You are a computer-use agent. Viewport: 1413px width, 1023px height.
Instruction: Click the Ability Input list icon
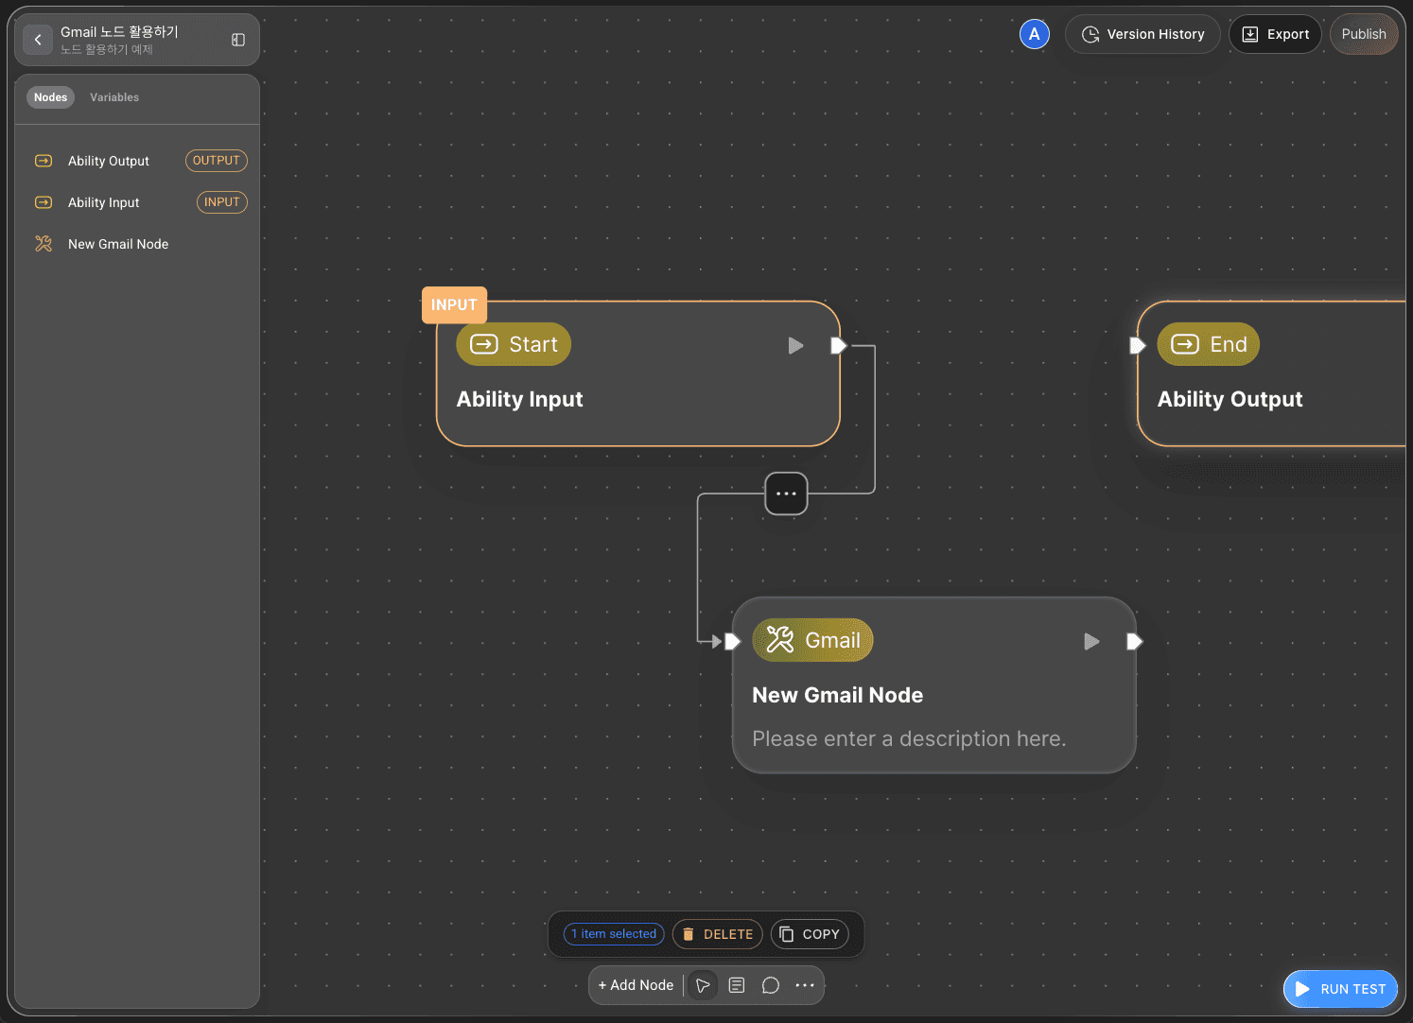[x=44, y=202]
